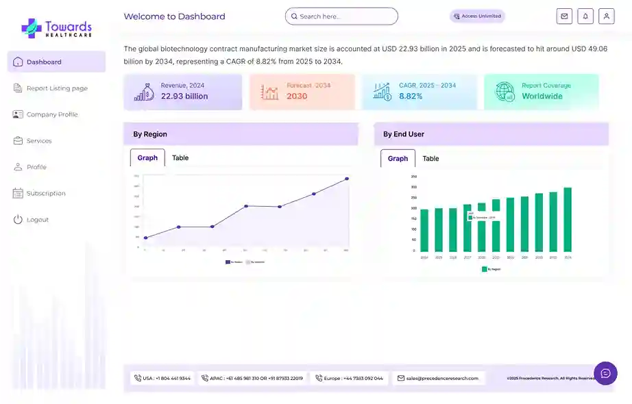The image size is (632, 404).
Task: Select Graph tab under By End User
Action: tap(398, 159)
